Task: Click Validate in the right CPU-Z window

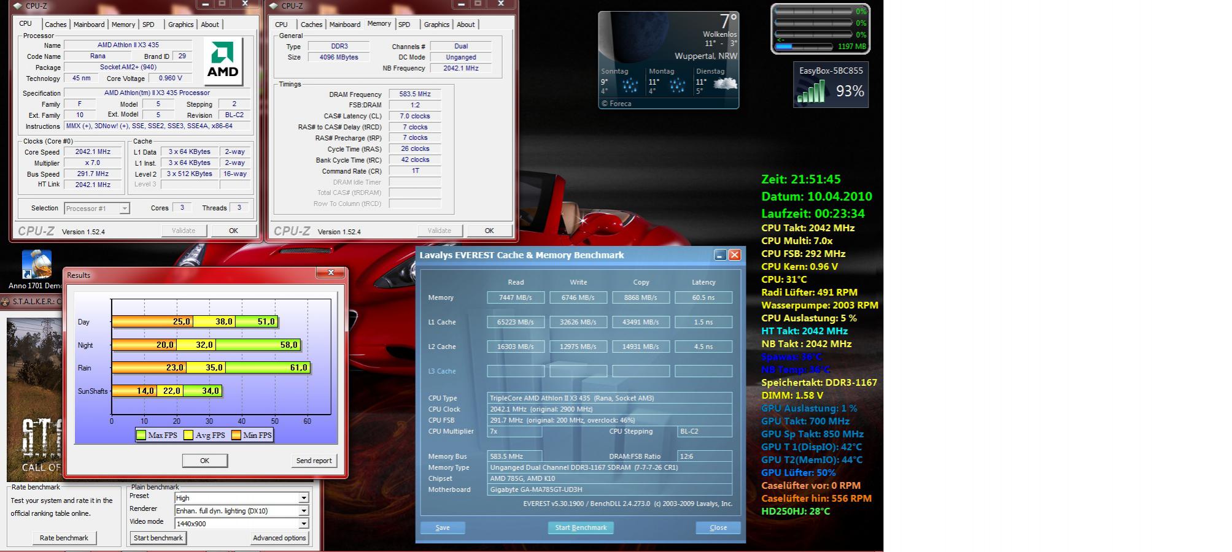Action: [440, 231]
